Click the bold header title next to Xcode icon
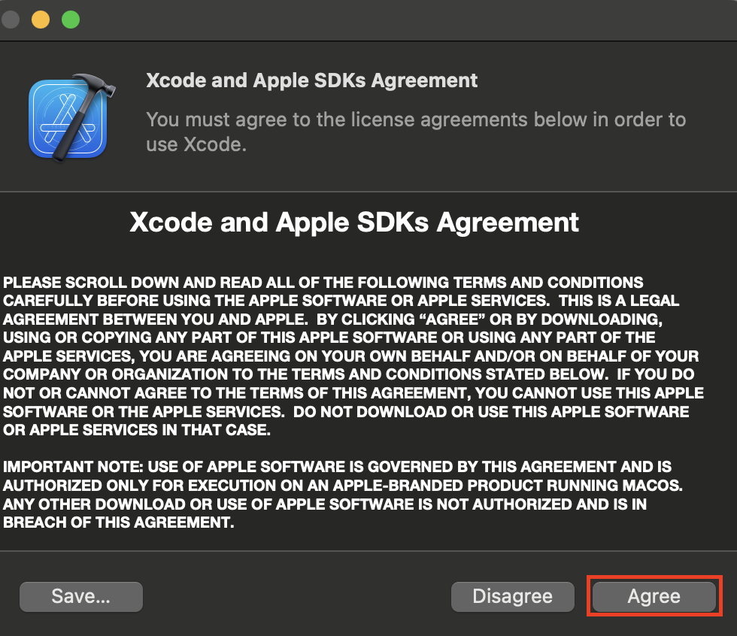Screen dimensions: 737x636 (311, 80)
